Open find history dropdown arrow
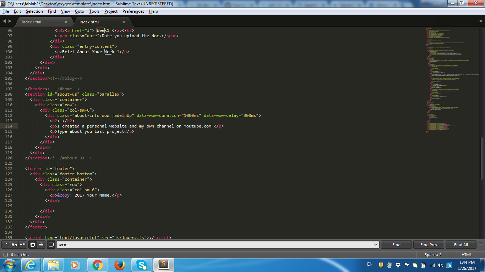 (x=376, y=245)
